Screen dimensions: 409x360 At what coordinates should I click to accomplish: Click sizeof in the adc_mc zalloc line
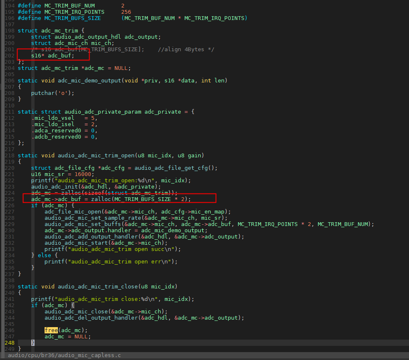[95, 193]
